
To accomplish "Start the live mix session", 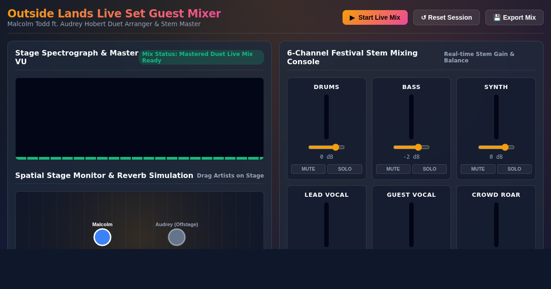I will (x=375, y=17).
